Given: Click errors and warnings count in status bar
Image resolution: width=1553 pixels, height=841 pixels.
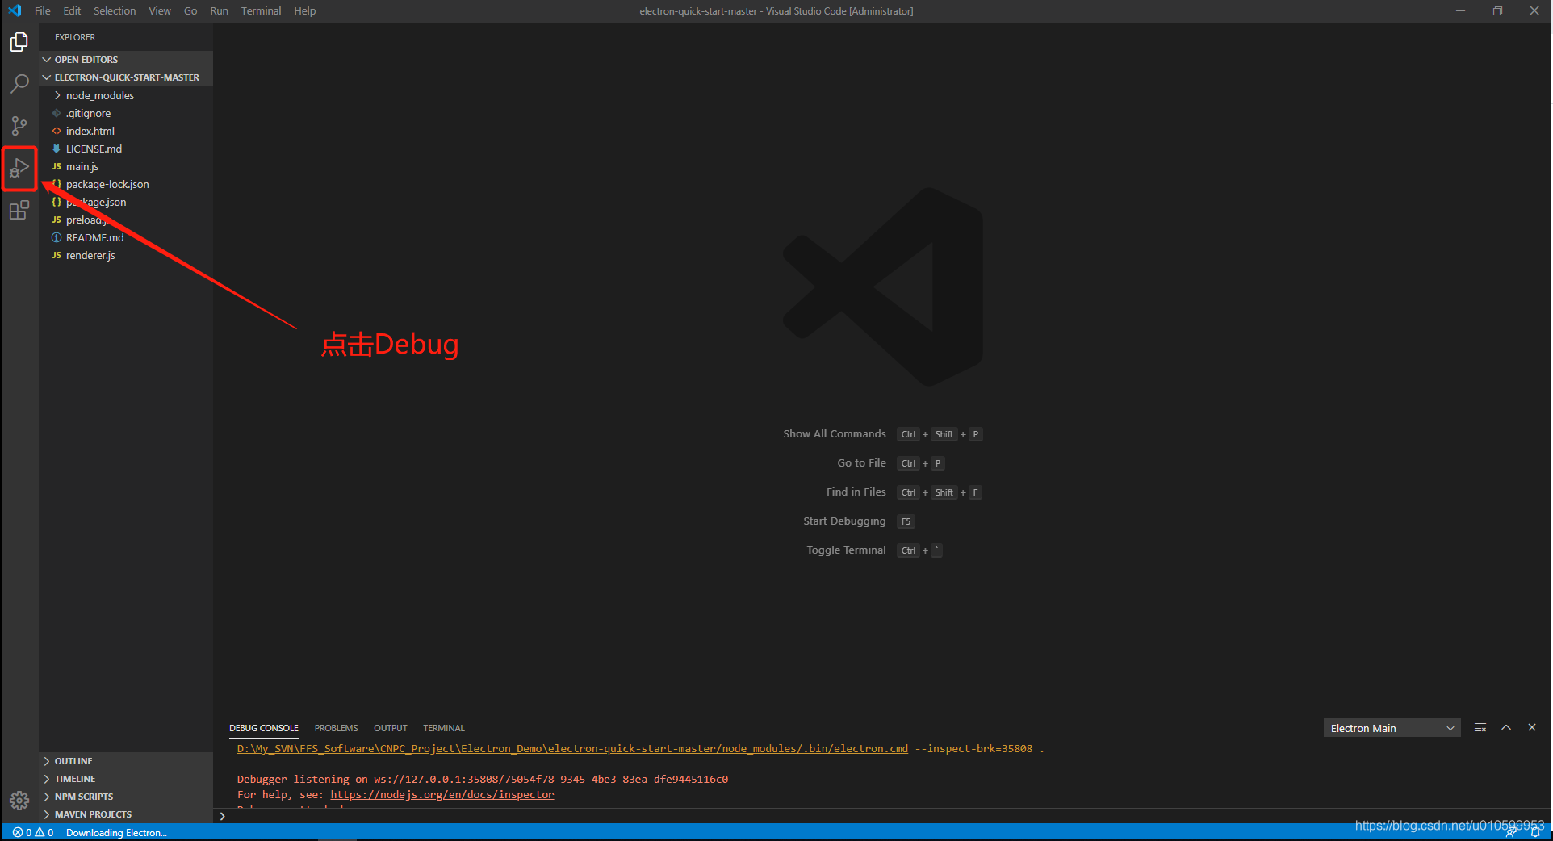Looking at the screenshot, I should 33,832.
